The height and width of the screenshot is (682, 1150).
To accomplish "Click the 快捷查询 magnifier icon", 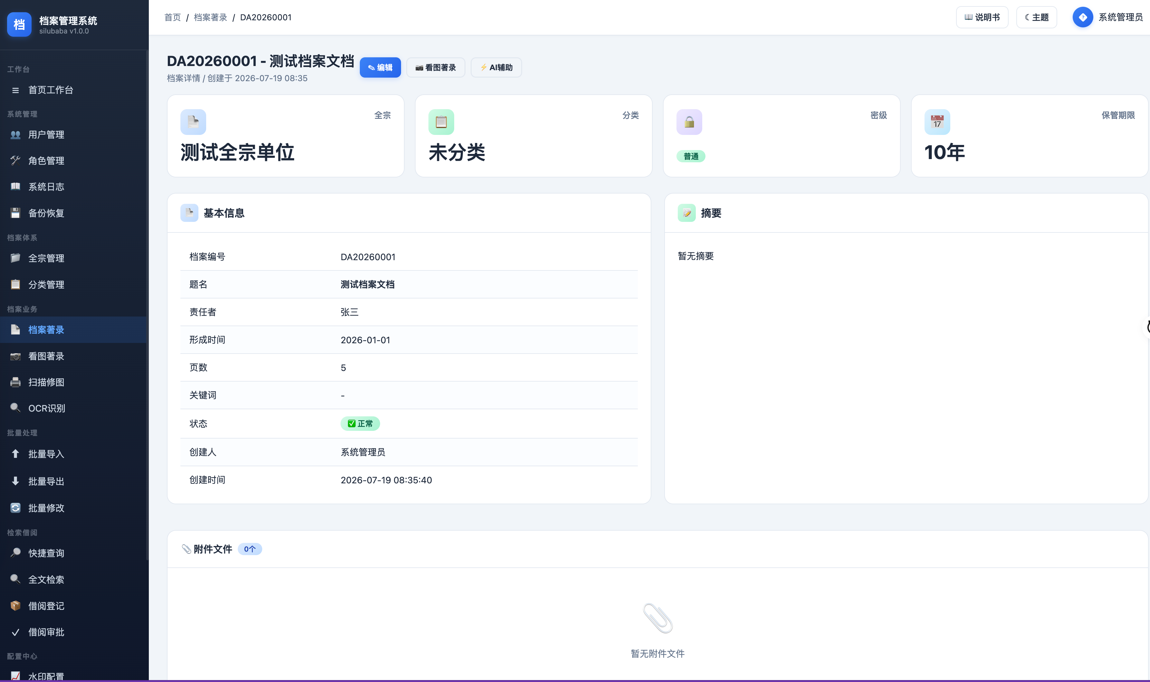I will click(x=16, y=553).
